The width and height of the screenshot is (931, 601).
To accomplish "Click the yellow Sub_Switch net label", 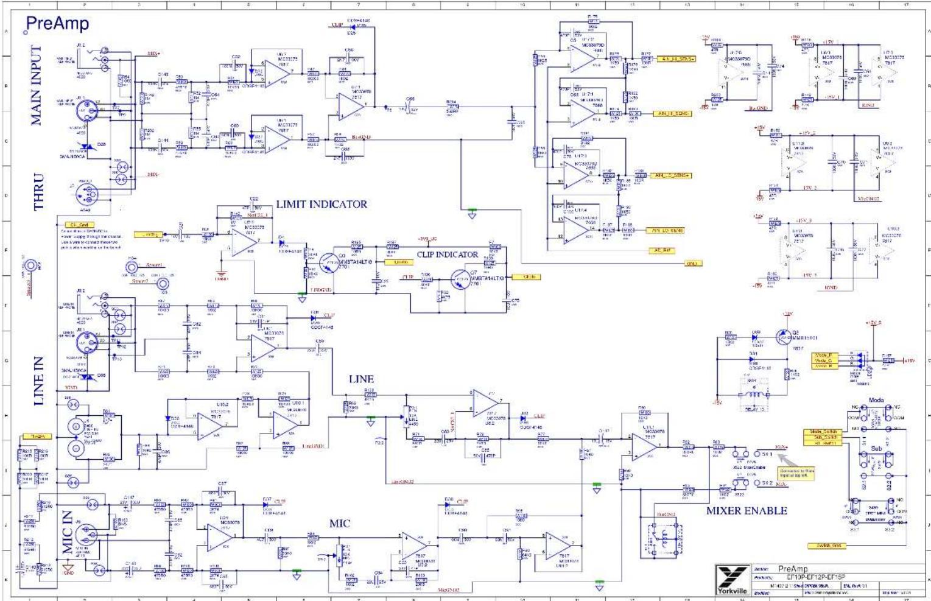I will 823,437.
